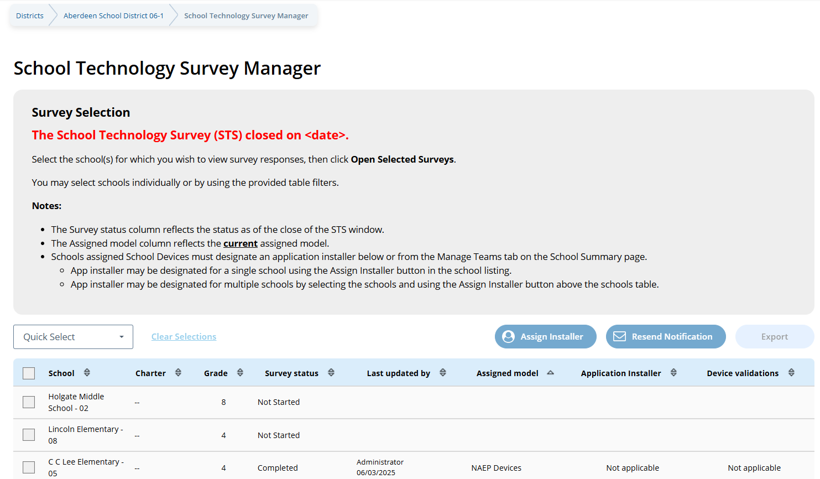
Task: Click Survey status sort arrows
Action: 331,373
